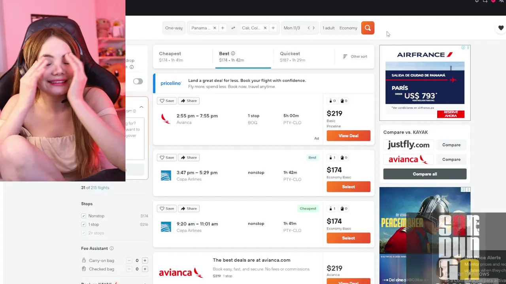
Task: Remove Cali destination with its X
Action: 265,28
